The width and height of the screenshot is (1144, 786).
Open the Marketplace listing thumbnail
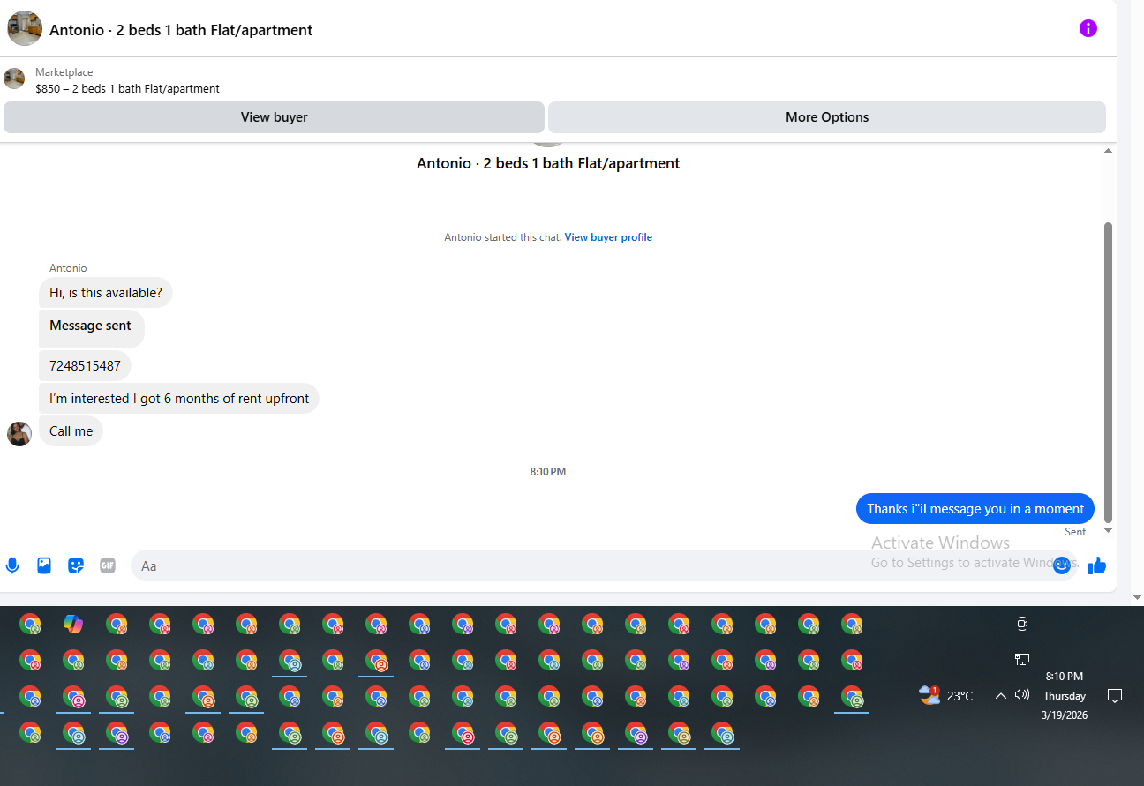14,79
